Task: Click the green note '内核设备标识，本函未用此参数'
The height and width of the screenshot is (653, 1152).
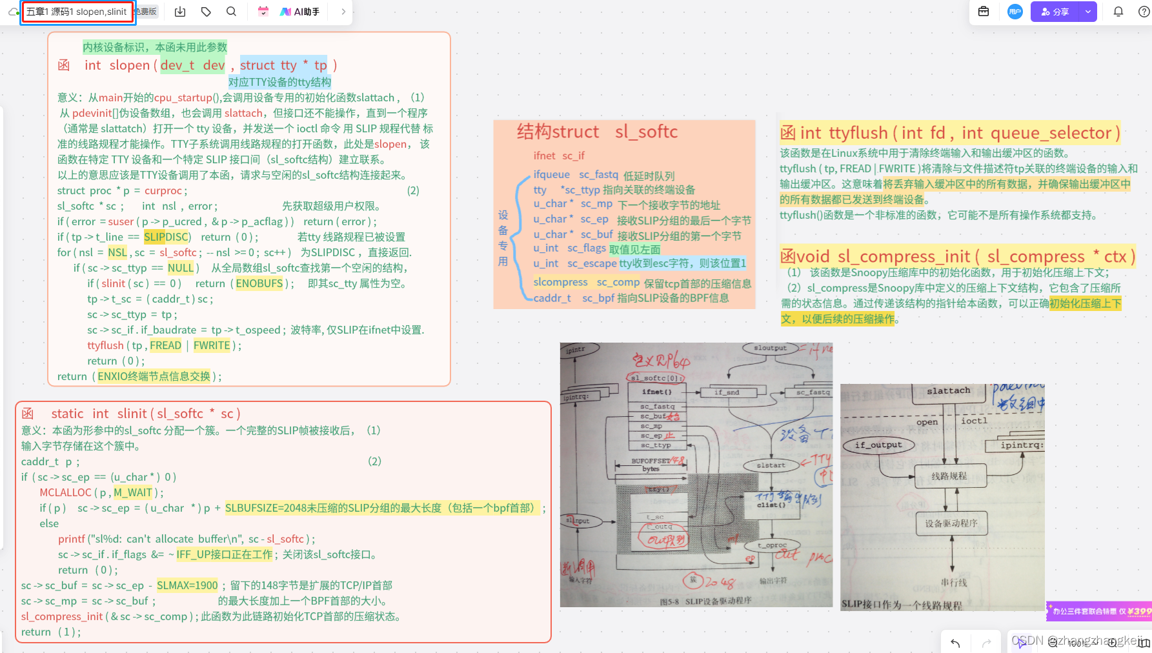Action: (155, 47)
